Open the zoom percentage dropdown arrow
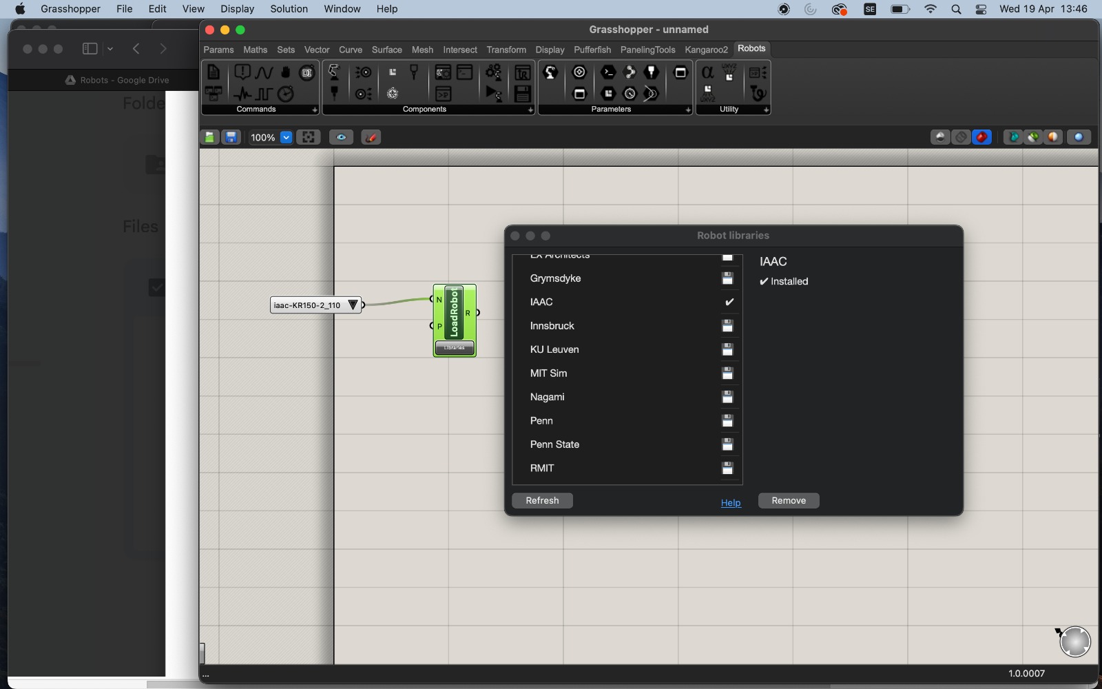Image resolution: width=1102 pixels, height=689 pixels. tap(286, 137)
